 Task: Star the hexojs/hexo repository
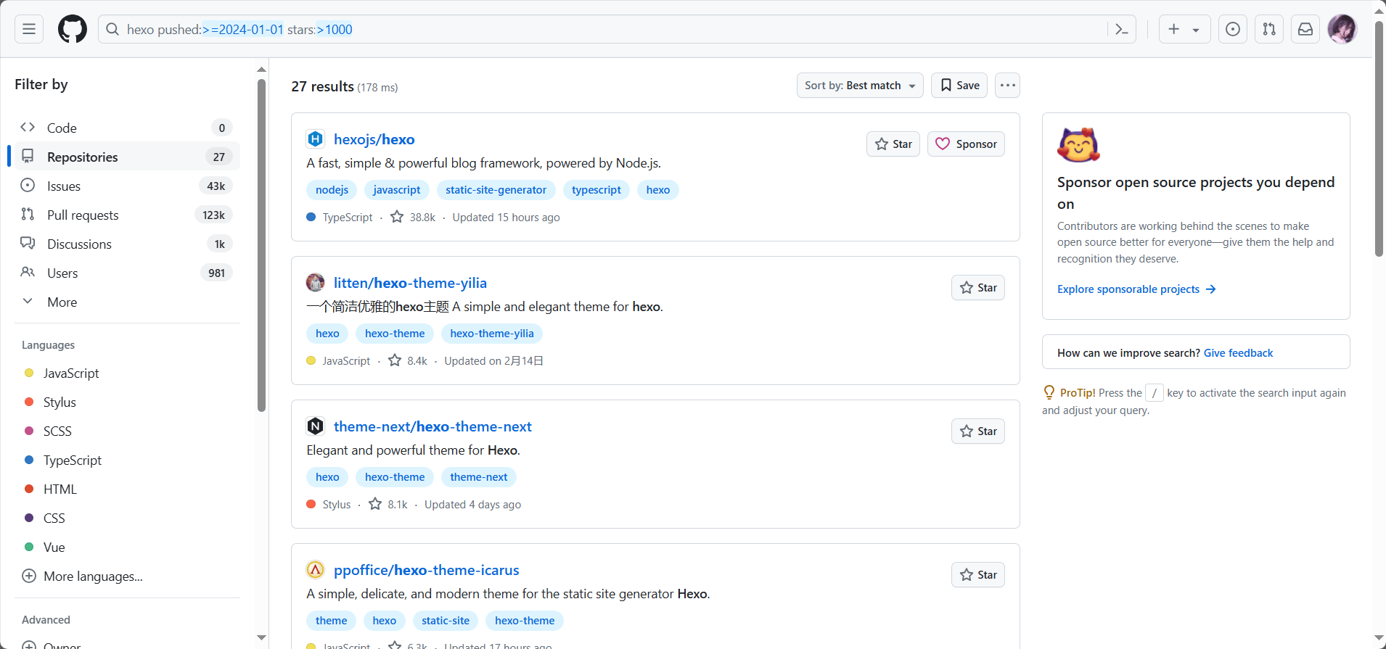(893, 144)
